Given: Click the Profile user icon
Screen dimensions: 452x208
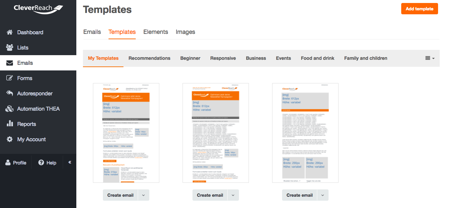Looking at the screenshot, I should [x=8, y=162].
